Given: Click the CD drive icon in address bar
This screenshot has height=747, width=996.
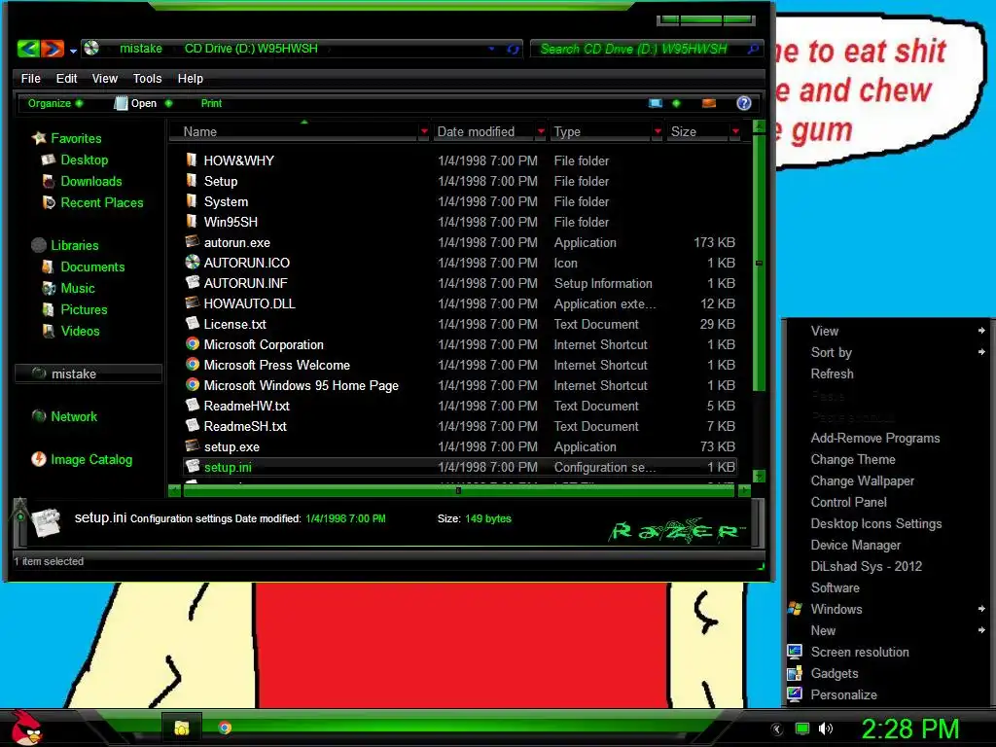Looking at the screenshot, I should pos(91,49).
